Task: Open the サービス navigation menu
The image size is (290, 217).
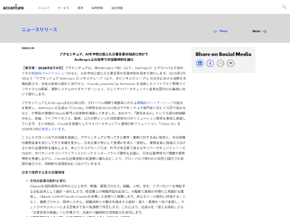Action: (x=63, y=8)
